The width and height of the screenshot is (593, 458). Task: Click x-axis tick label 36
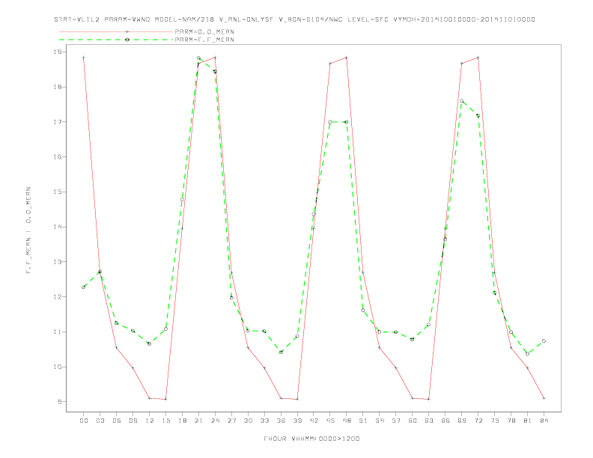pyautogui.click(x=281, y=421)
